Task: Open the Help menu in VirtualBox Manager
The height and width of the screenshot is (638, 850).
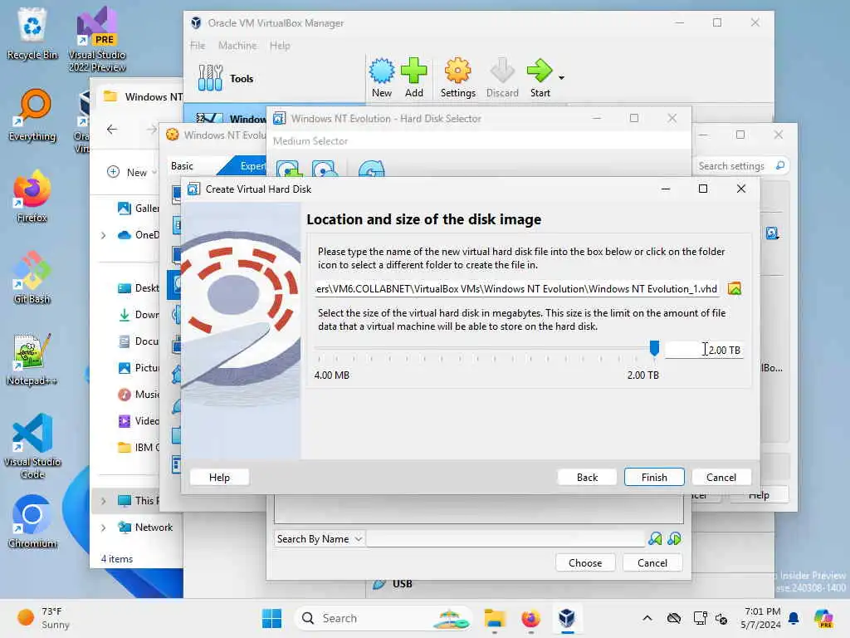Action: tap(280, 46)
